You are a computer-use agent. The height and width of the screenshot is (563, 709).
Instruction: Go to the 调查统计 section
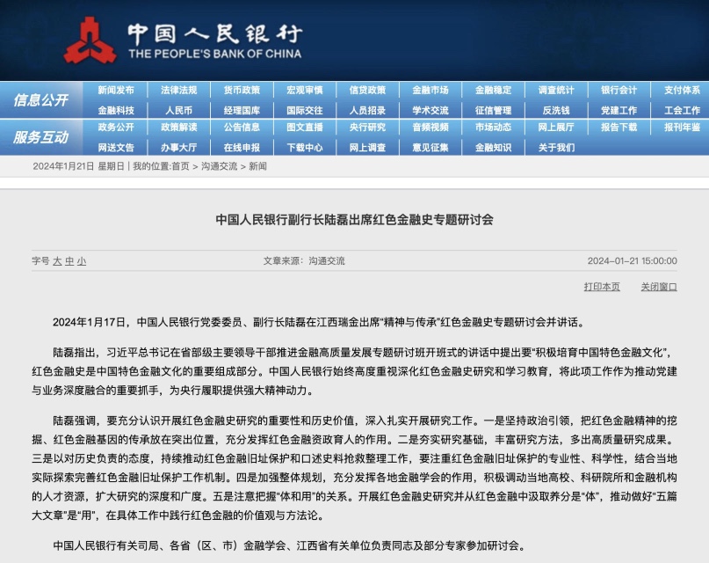556,91
